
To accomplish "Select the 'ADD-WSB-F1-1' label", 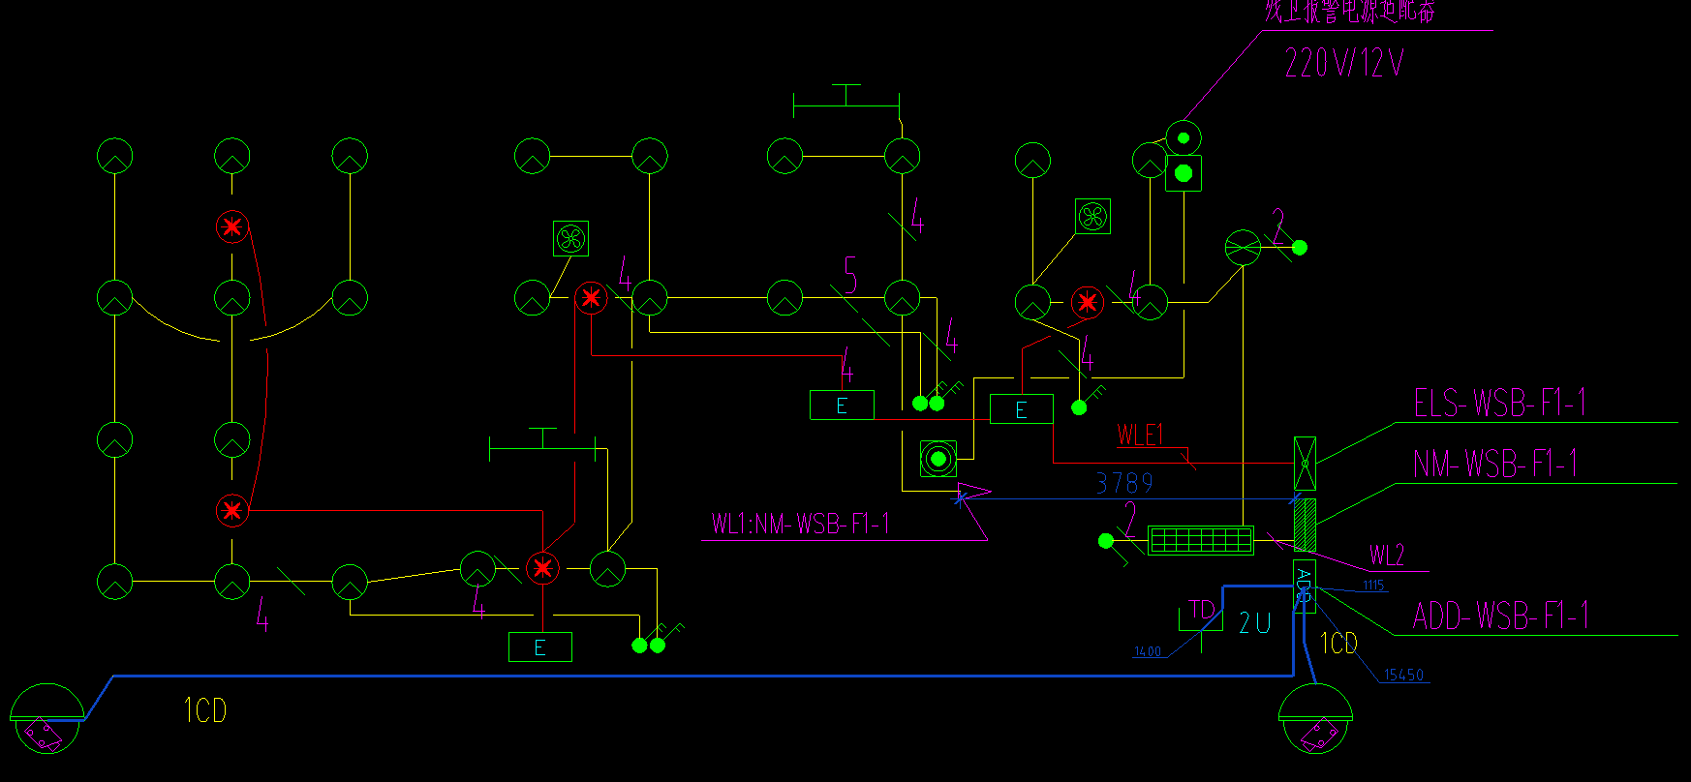I will pyautogui.click(x=1499, y=616).
